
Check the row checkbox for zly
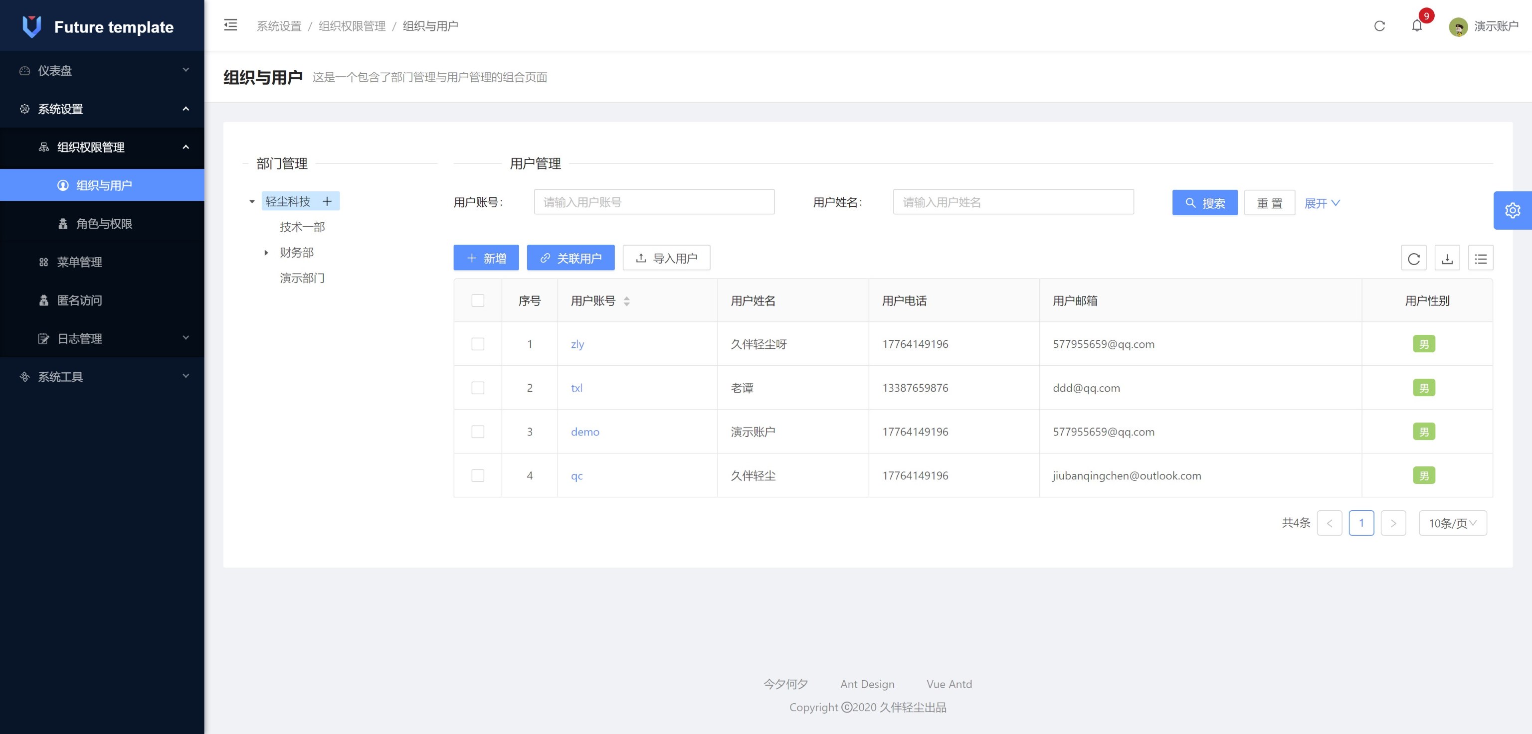point(478,344)
